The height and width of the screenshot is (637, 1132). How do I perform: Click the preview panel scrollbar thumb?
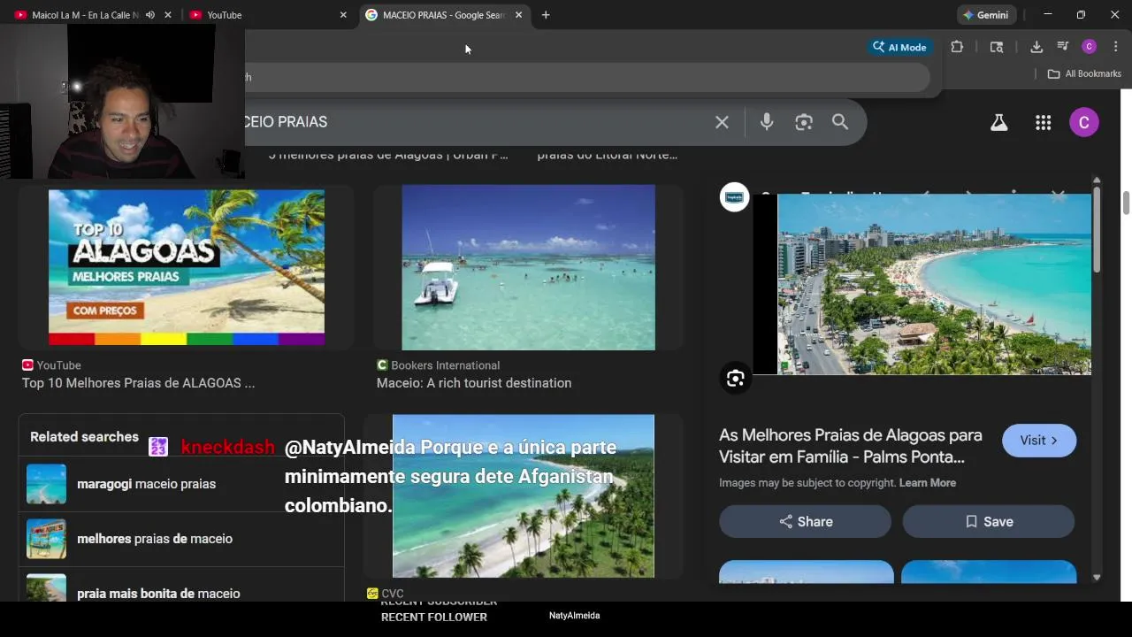click(x=1097, y=230)
